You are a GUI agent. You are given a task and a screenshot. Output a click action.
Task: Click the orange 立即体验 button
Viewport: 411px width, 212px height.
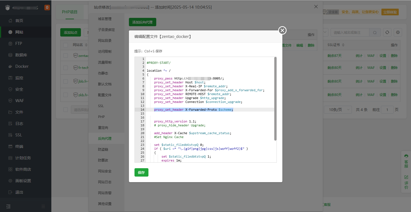(x=390, y=12)
